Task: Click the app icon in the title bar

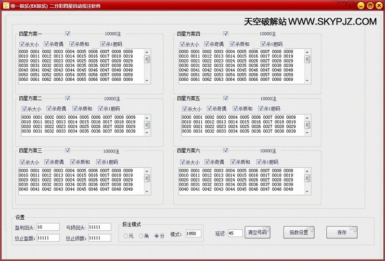Action: [5, 4]
